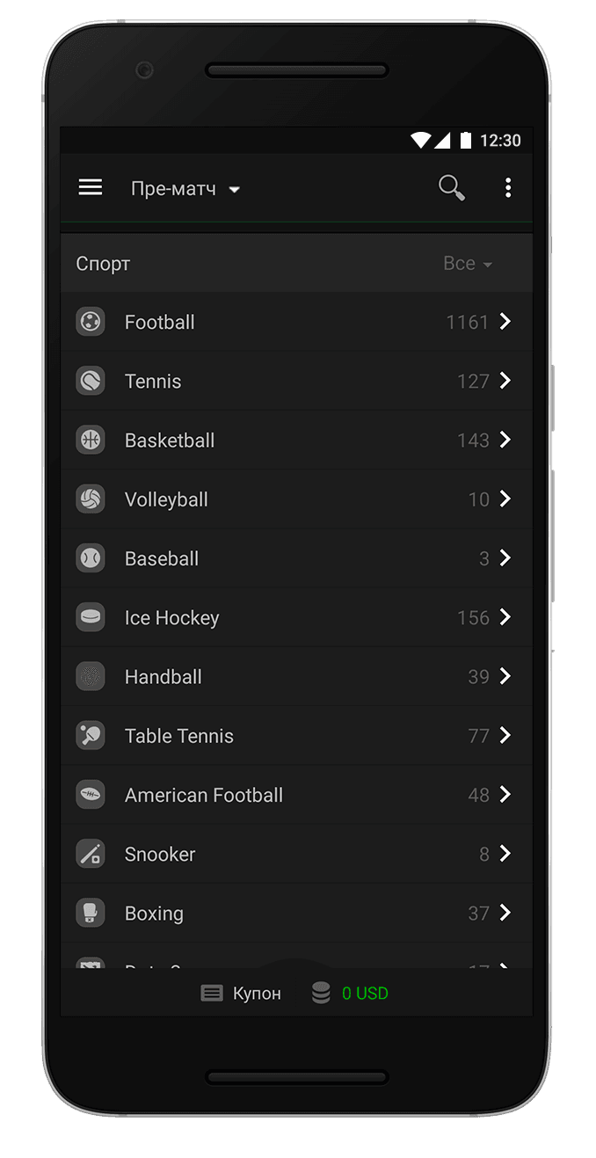Viewport: 596px width, 1158px height.
Task: Tap the 0 USD balance
Action: click(365, 994)
